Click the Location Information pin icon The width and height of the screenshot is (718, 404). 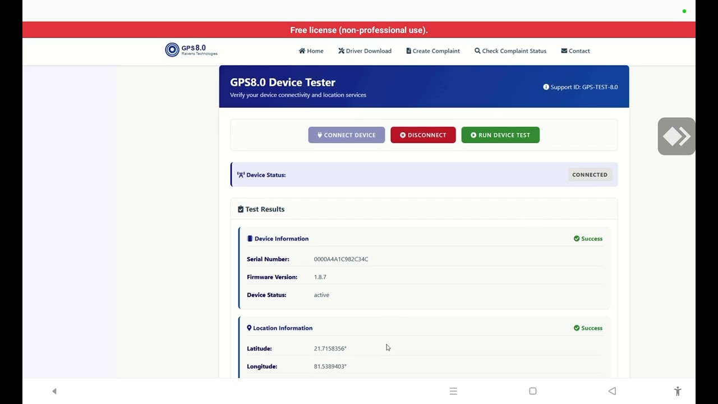(249, 328)
